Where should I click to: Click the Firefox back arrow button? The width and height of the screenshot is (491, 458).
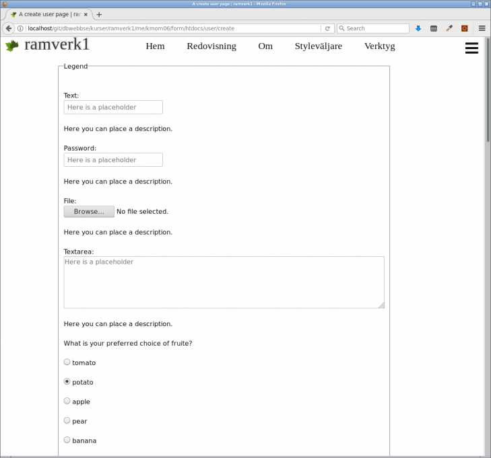coord(9,28)
